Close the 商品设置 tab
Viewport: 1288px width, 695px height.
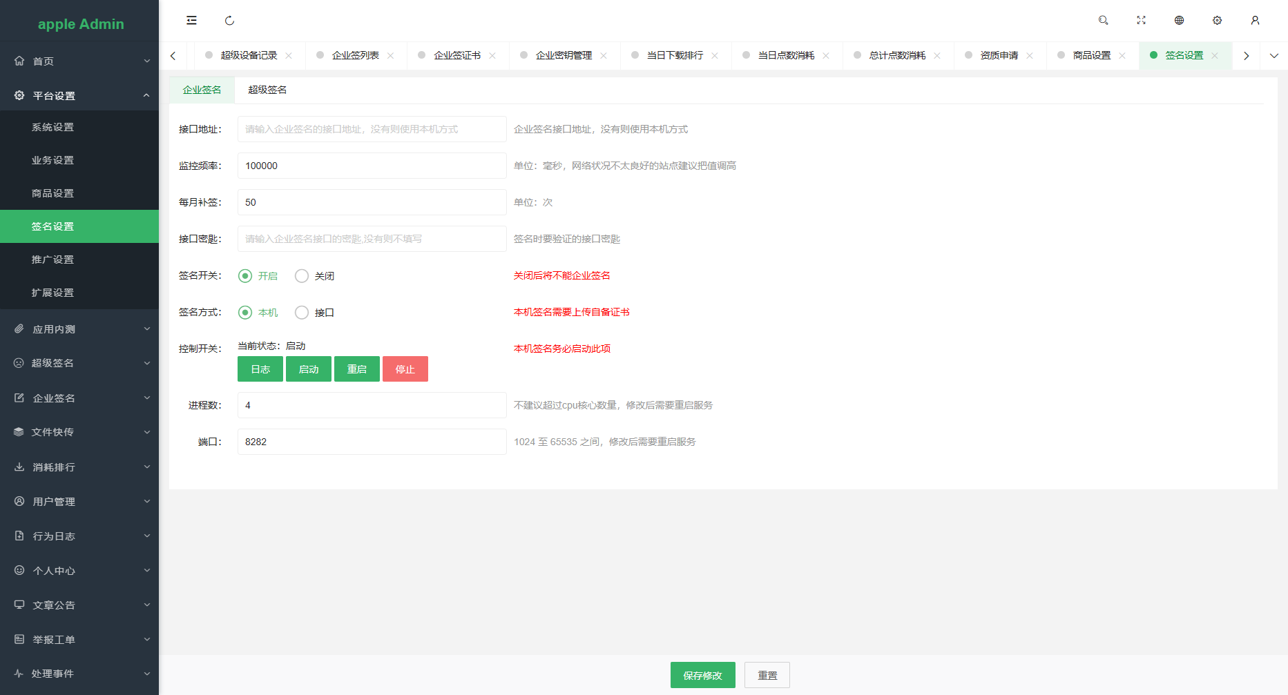[1122, 56]
